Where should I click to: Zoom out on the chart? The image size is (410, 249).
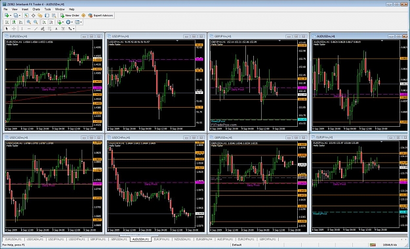(x=35, y=22)
